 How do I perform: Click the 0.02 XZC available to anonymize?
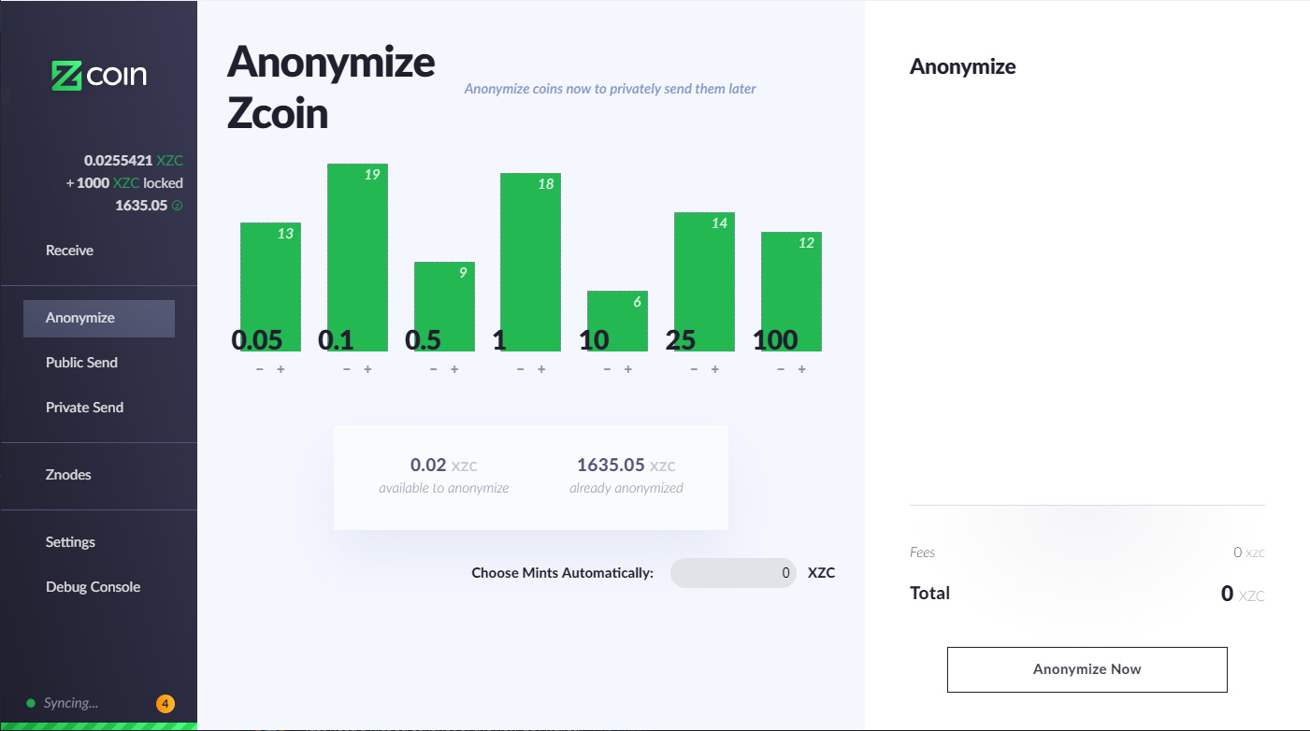pyautogui.click(x=444, y=465)
